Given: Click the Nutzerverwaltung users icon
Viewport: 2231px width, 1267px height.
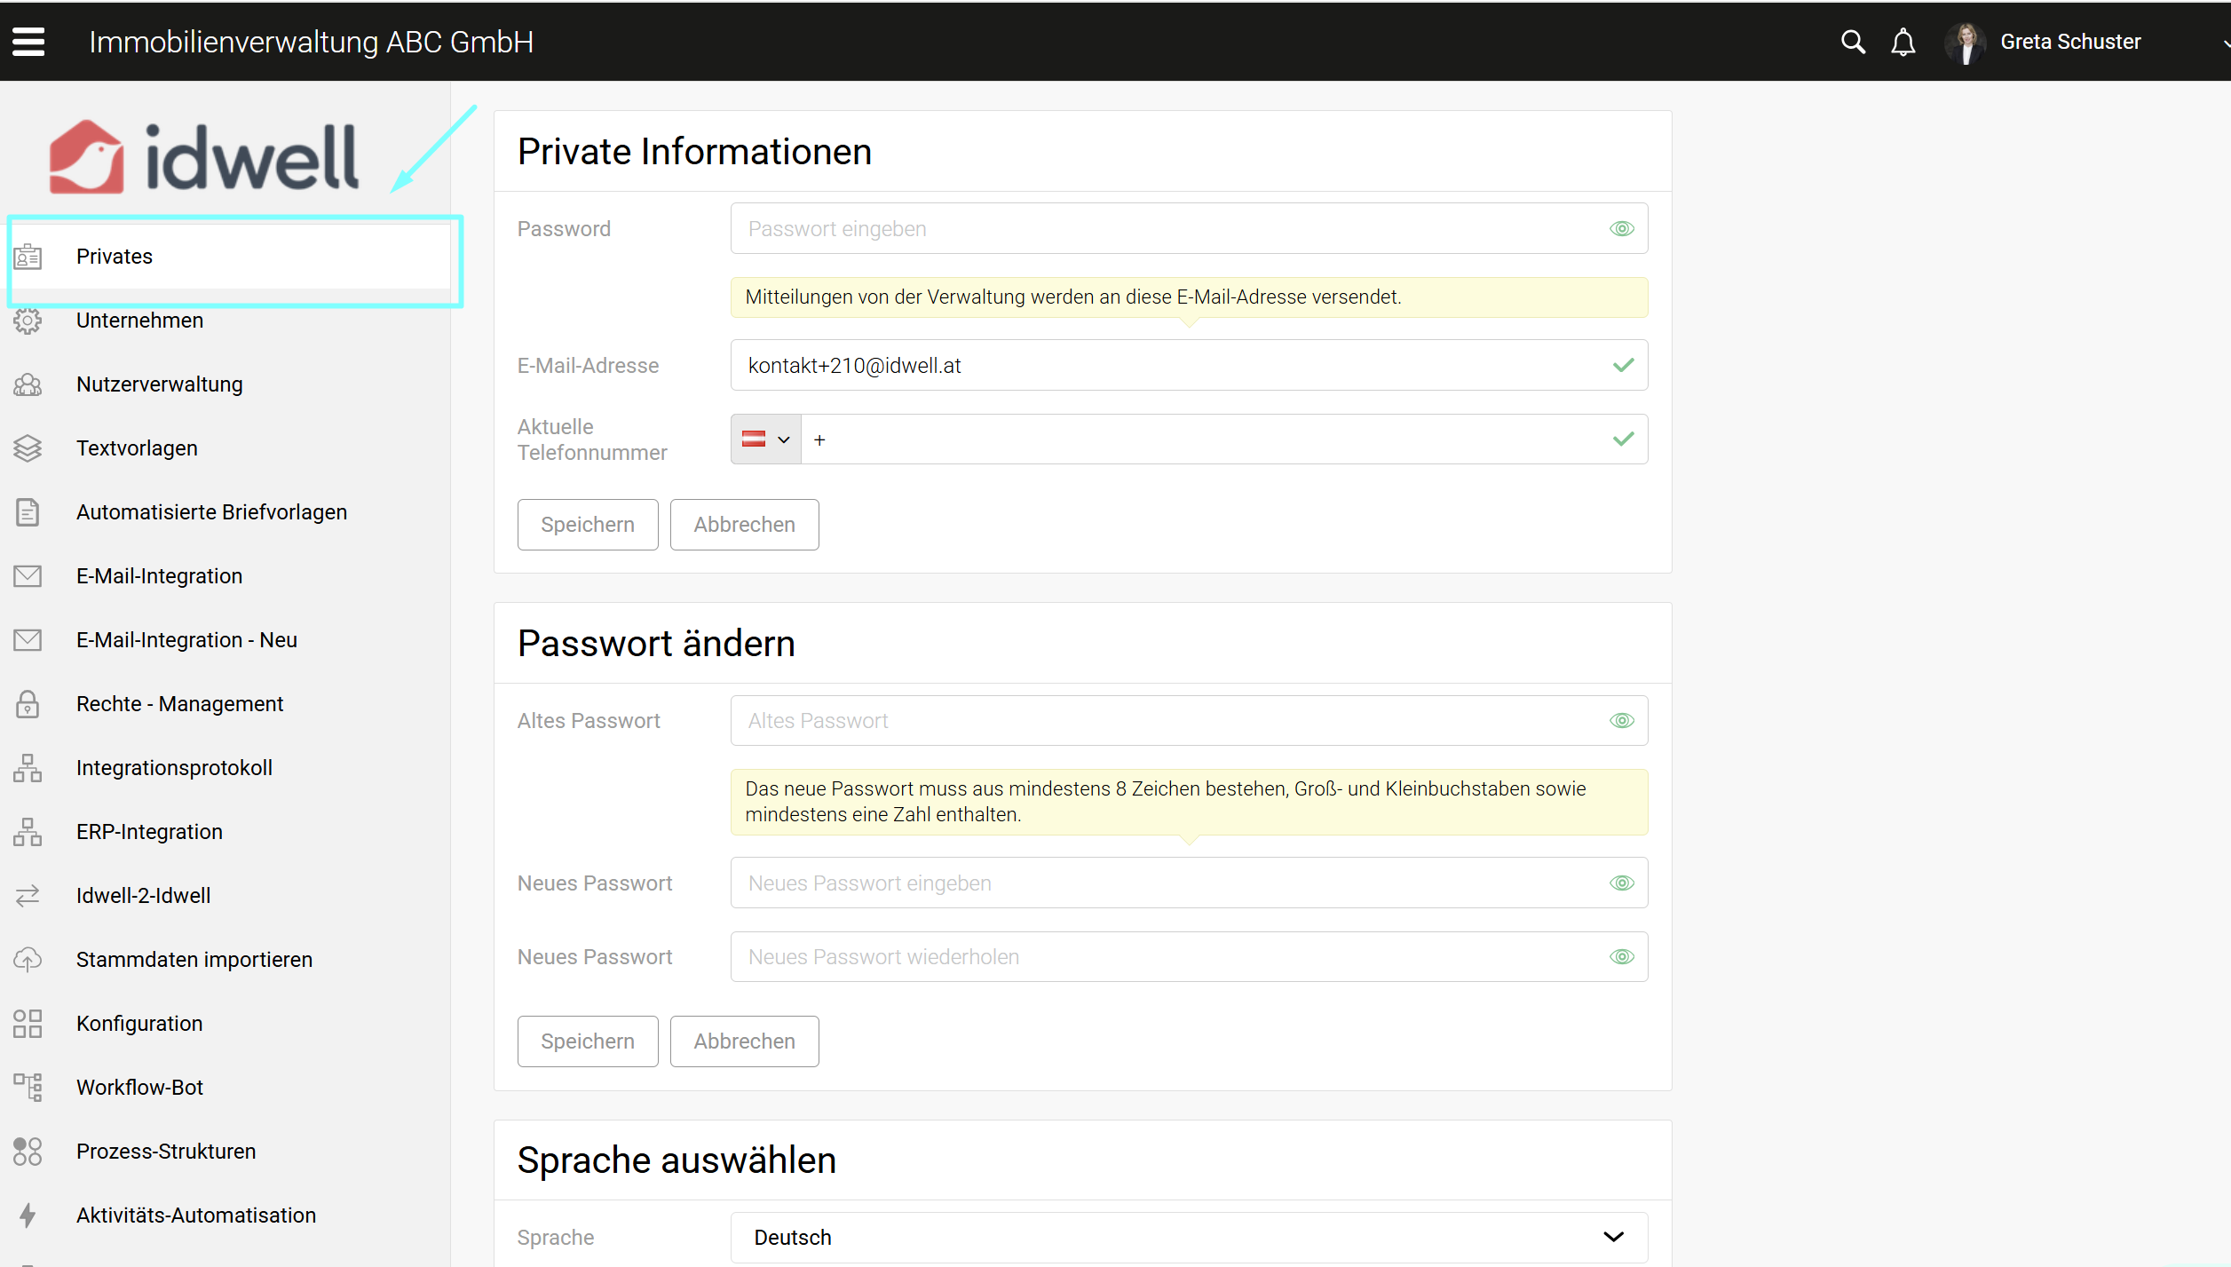Looking at the screenshot, I should tap(28, 384).
